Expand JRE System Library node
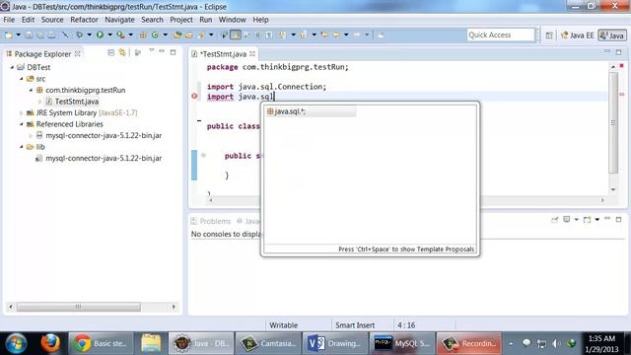 coord(22,113)
